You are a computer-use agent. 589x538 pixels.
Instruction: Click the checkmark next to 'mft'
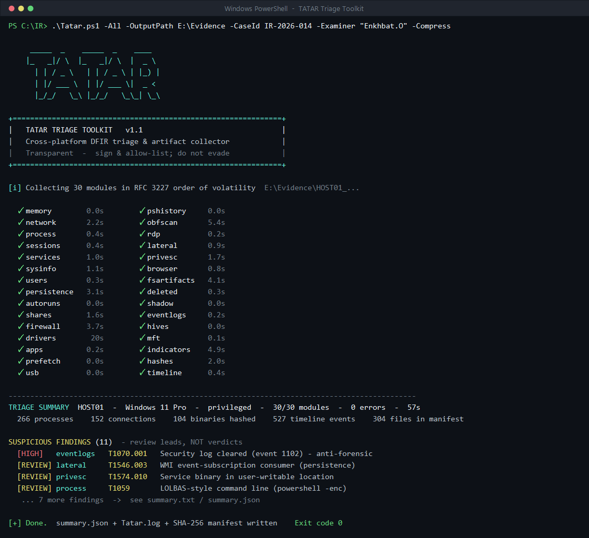coord(143,338)
